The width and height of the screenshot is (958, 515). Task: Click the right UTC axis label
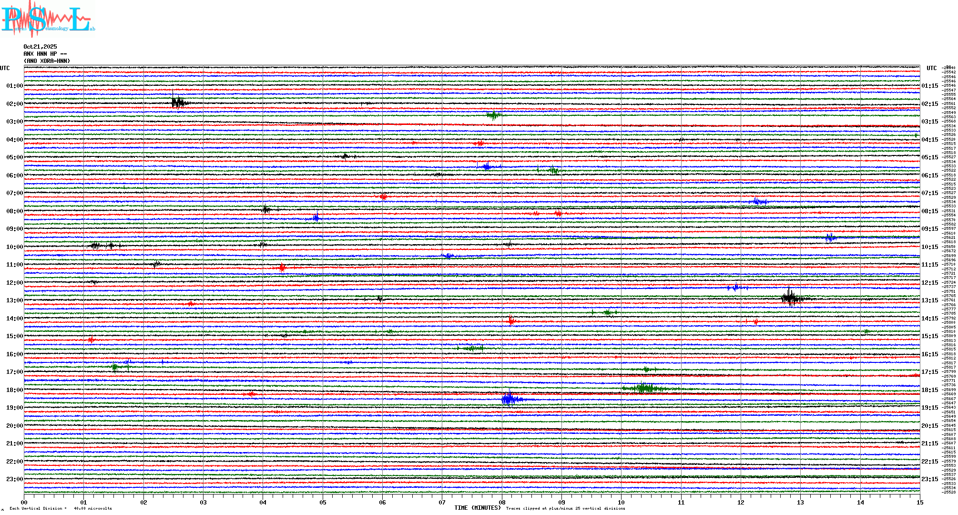coord(931,68)
